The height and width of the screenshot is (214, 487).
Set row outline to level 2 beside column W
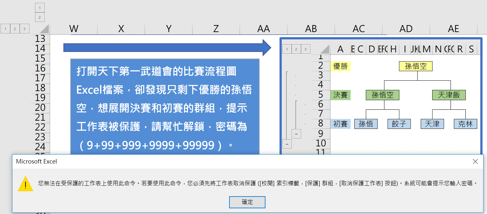(x=15, y=29)
